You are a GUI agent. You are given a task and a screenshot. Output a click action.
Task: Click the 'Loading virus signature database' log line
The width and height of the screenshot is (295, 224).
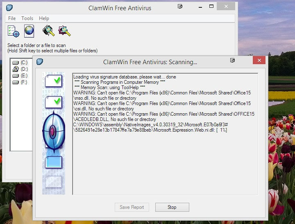[x=125, y=77]
